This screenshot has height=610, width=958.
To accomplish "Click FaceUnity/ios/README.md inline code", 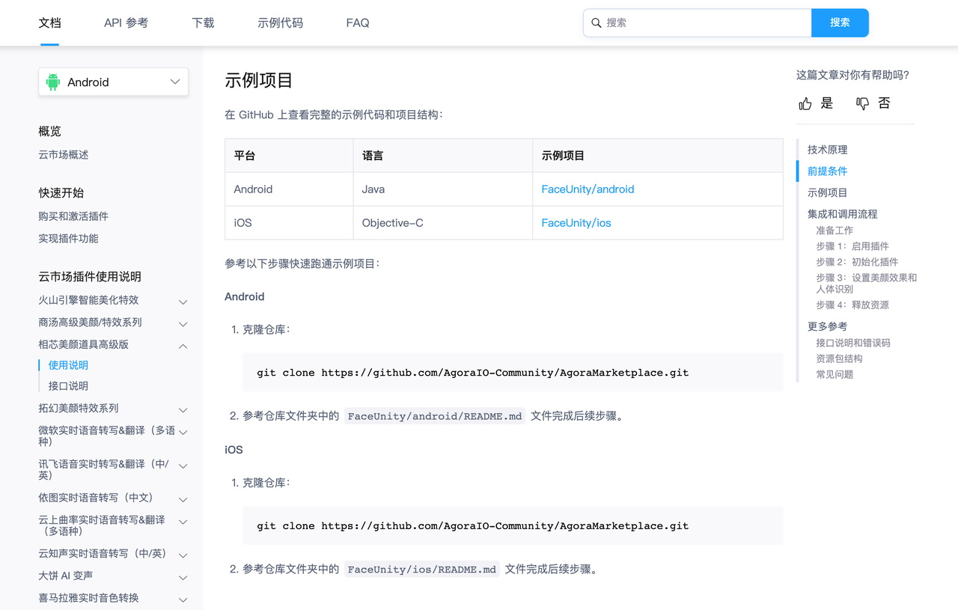I will [x=422, y=570].
